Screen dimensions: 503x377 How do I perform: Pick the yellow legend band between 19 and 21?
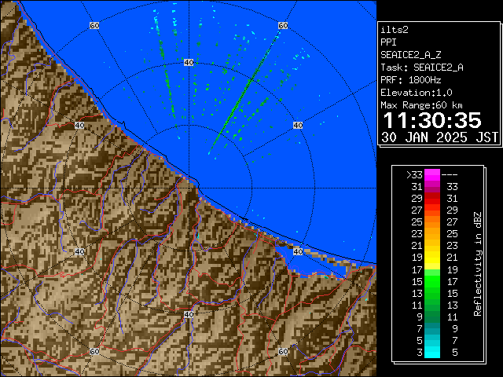click(x=432, y=258)
